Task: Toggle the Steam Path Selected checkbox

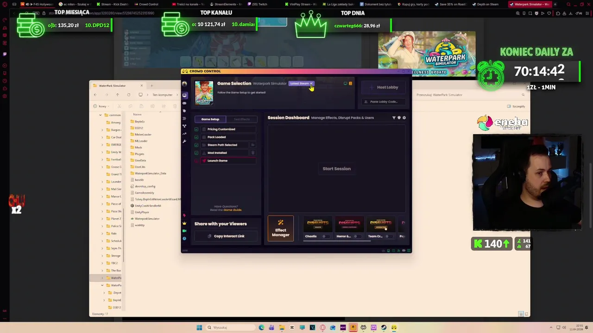Action: 197,145
